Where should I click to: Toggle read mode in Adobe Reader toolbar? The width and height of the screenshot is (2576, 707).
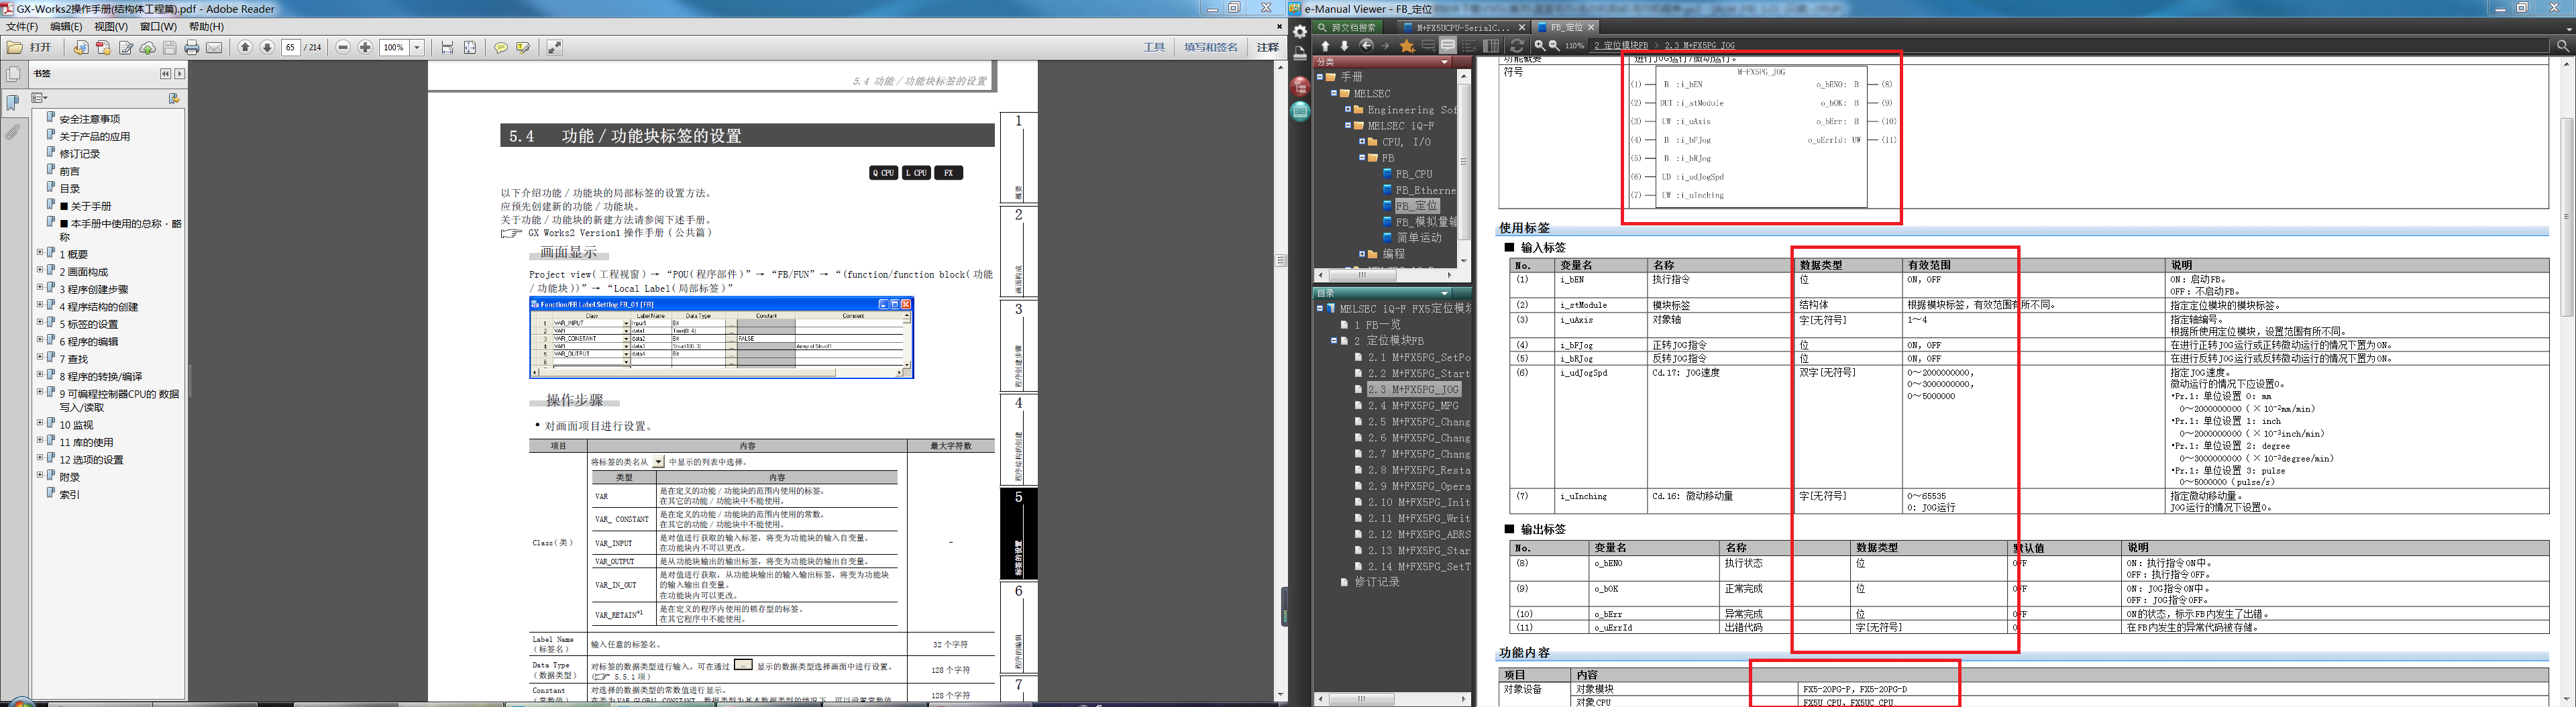[555, 48]
